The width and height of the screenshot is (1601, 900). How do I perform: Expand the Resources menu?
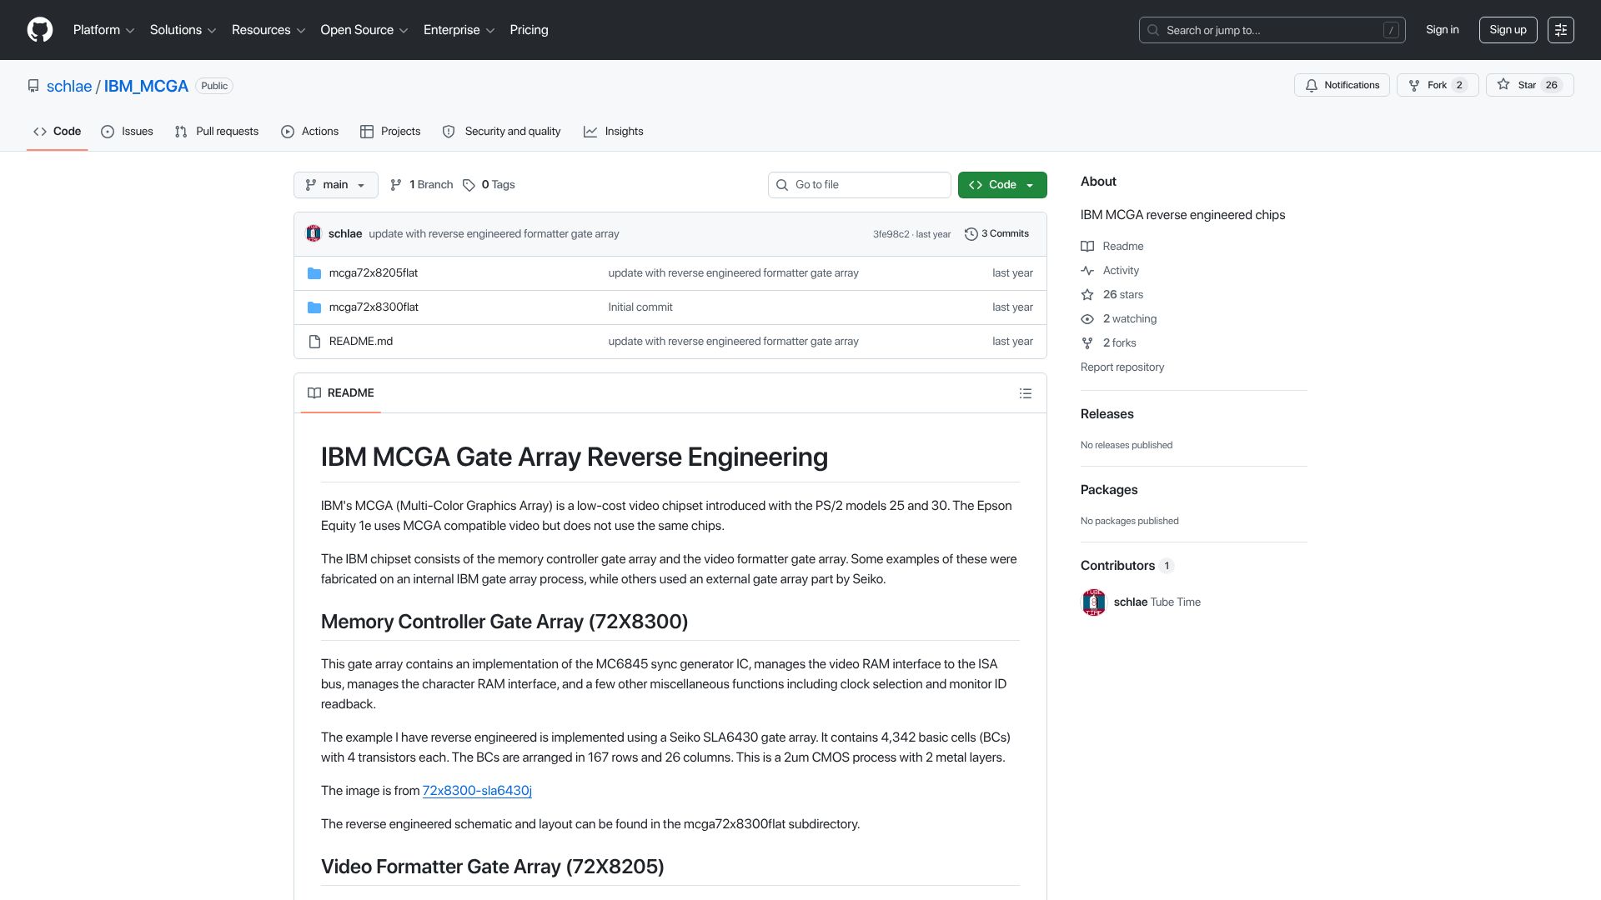point(269,30)
